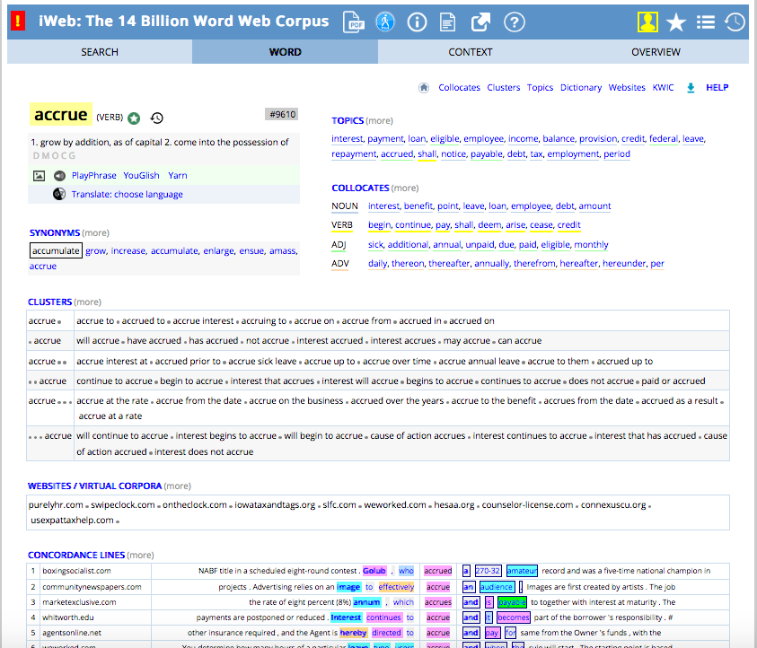Screen dimensions: 757x648
Task: Open the KWIC link in top nav
Action: (663, 87)
